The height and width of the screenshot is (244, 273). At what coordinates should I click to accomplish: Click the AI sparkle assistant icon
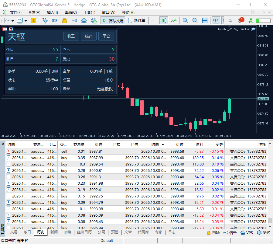[45, 21]
